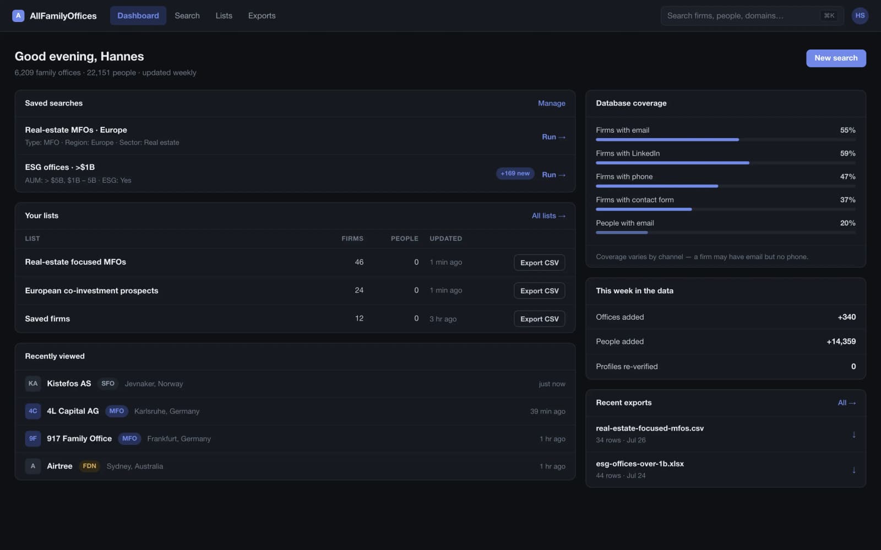Viewport: 881px width, 550px height.
Task: Open 4L Capital AG profile
Action: coord(73,411)
